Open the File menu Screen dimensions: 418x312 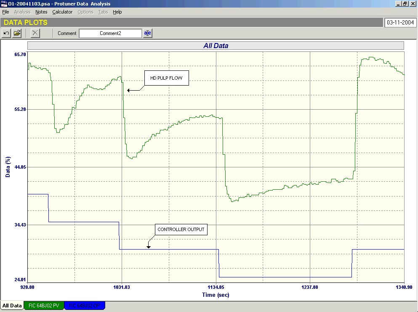(x=5, y=12)
